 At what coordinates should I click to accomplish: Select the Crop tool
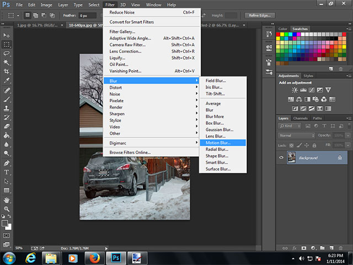coord(7,71)
